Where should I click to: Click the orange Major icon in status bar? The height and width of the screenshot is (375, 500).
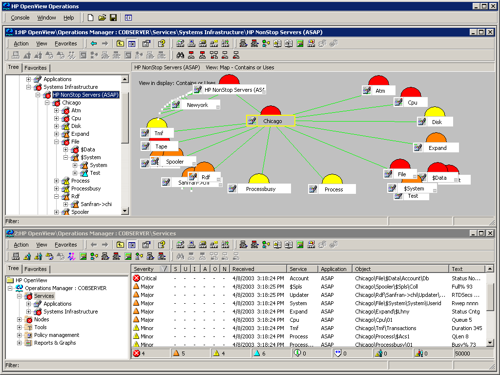[x=176, y=354]
